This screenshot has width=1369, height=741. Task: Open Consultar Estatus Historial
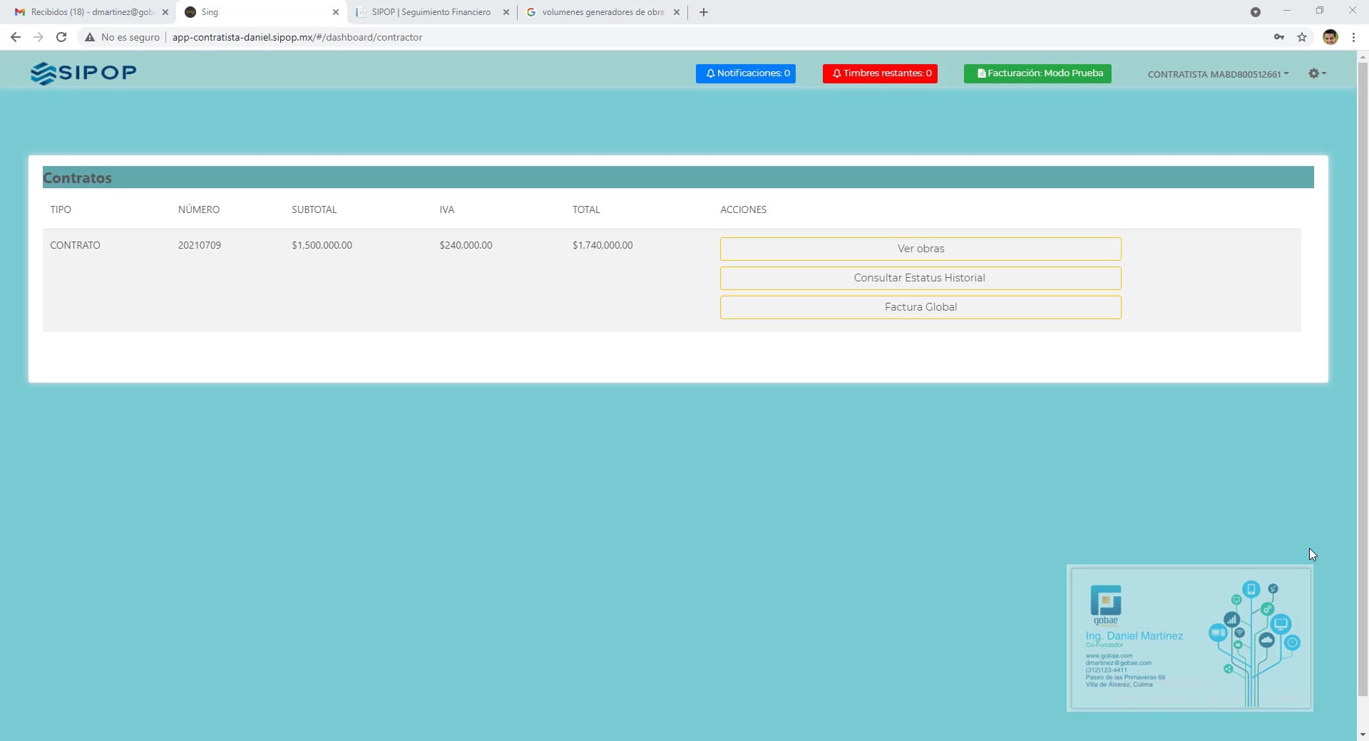point(921,278)
